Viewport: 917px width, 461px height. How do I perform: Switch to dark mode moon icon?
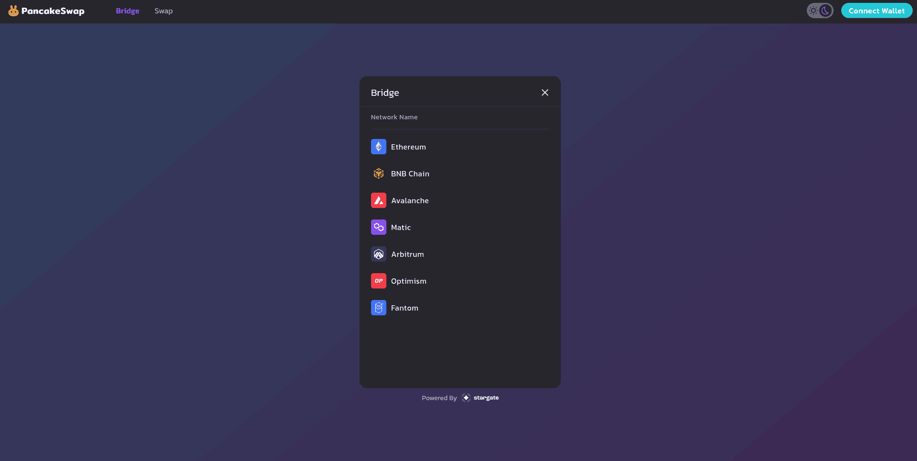point(825,11)
